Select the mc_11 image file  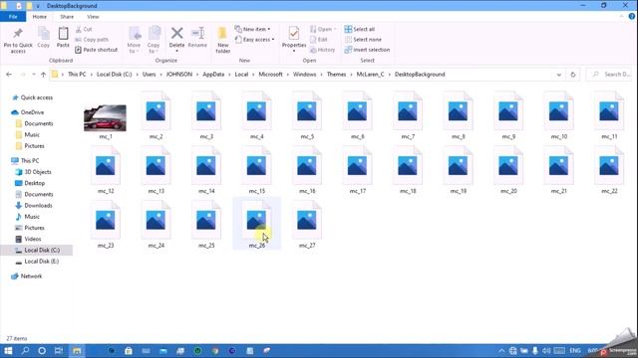coord(609,115)
